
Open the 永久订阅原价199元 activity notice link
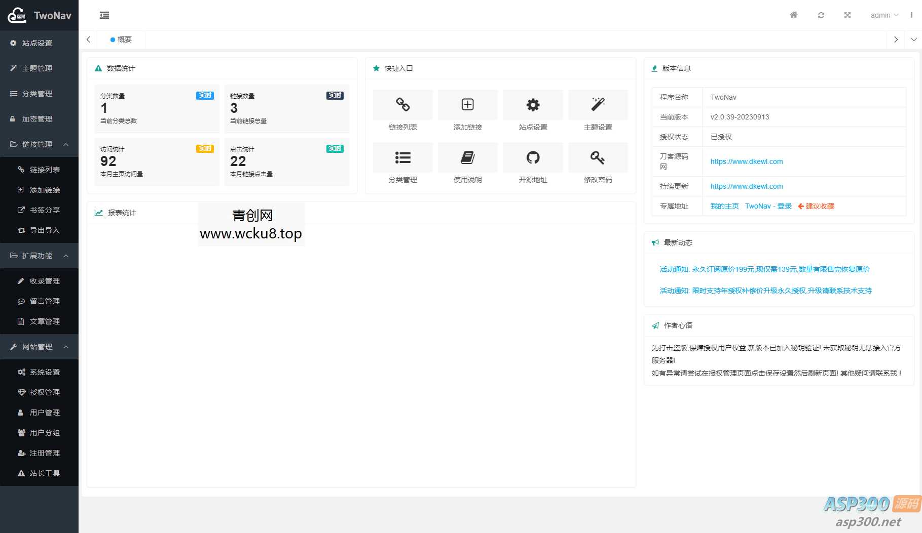764,269
